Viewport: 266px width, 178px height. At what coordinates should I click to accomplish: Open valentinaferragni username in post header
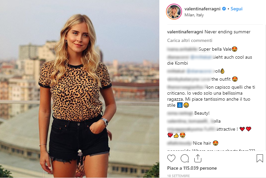point(202,9)
